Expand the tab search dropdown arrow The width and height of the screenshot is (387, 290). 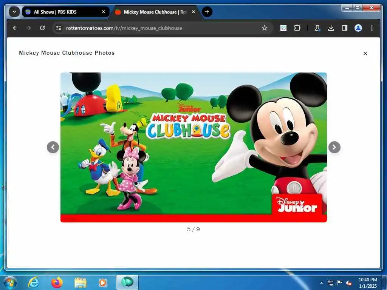tap(14, 12)
